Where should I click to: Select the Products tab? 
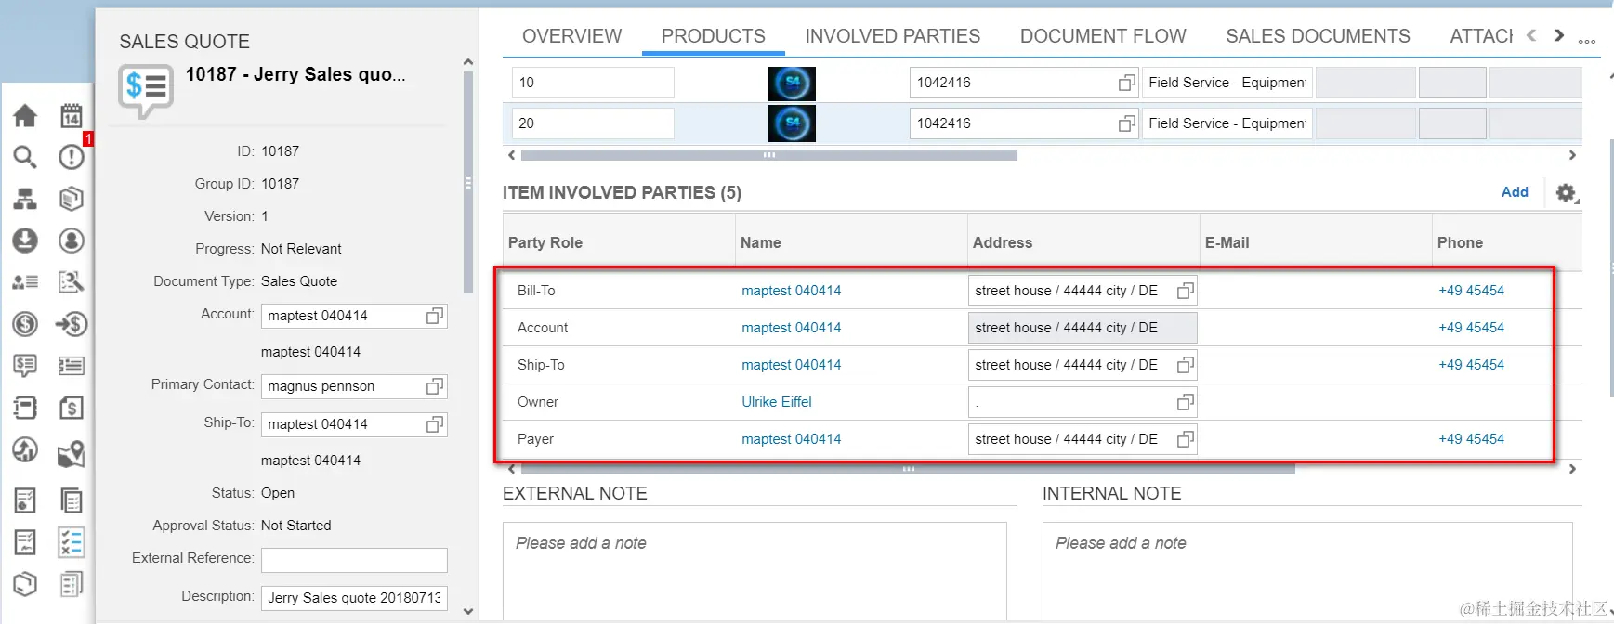pos(713,36)
